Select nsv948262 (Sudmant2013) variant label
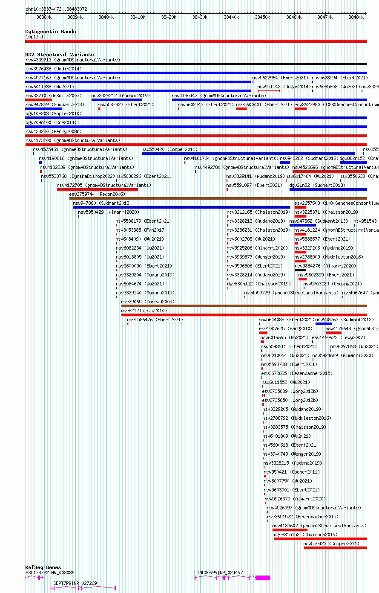 (309, 158)
